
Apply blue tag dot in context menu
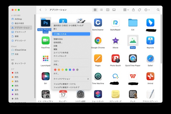(x=70, y=70)
